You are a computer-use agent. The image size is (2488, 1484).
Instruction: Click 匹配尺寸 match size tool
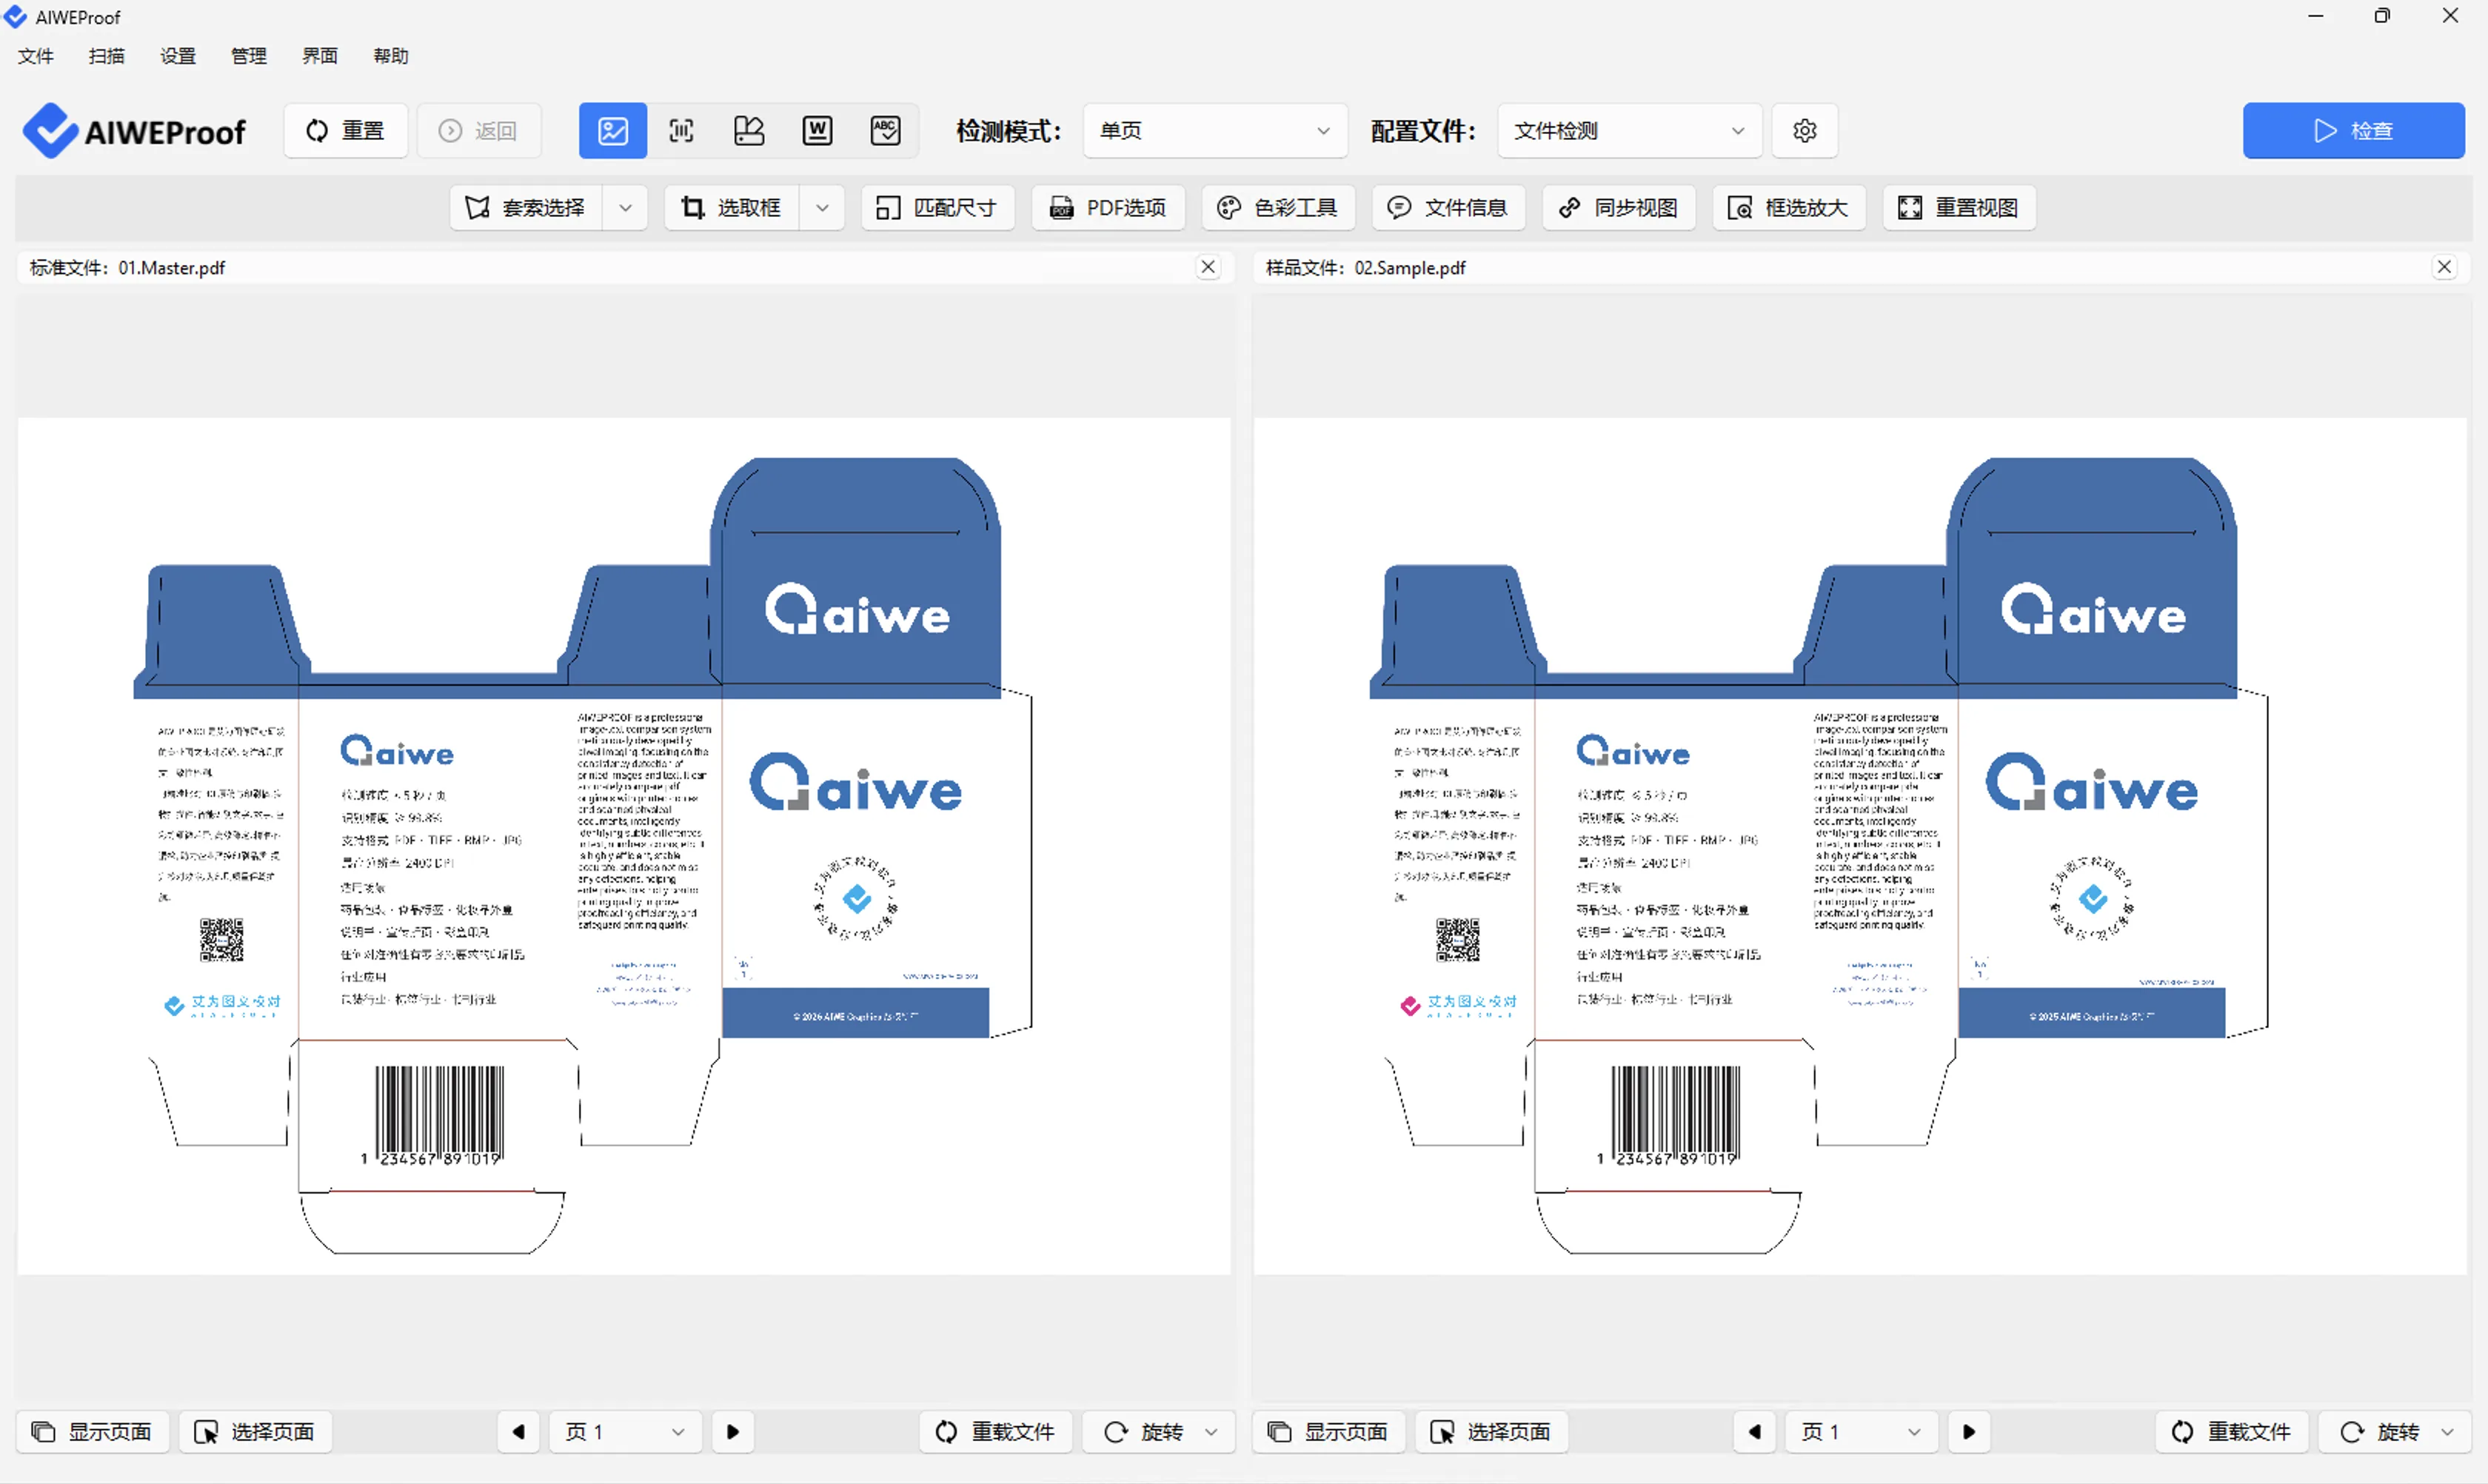click(937, 208)
